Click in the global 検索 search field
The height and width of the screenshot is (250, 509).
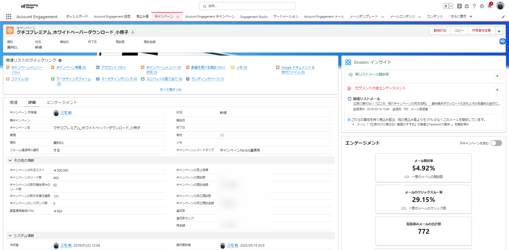(x=247, y=6)
